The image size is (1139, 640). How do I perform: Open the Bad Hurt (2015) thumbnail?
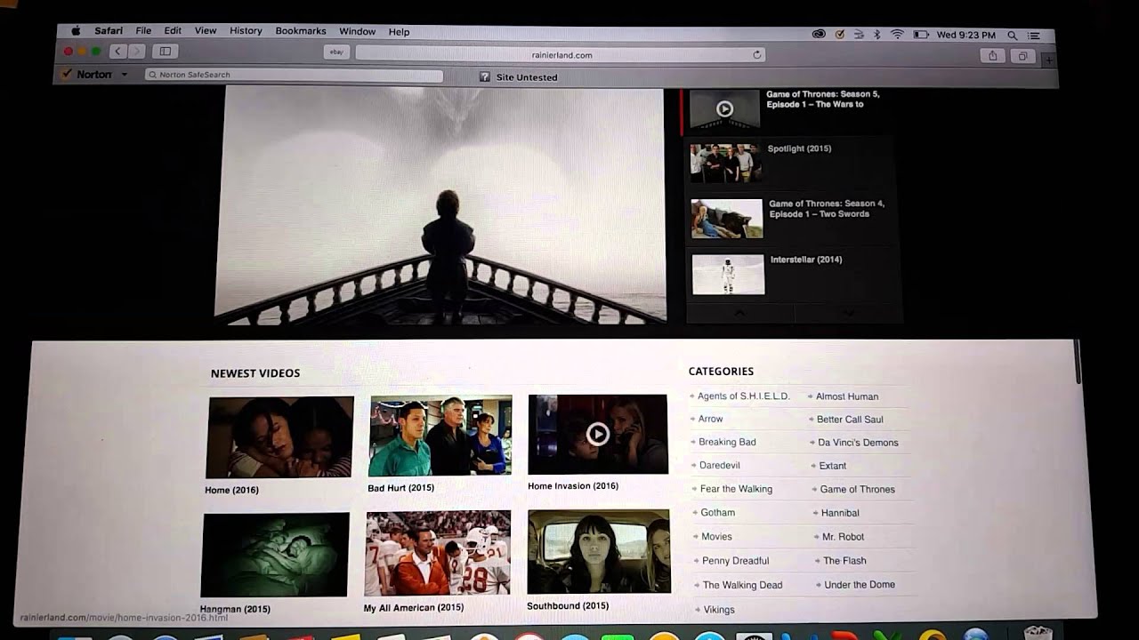click(440, 436)
